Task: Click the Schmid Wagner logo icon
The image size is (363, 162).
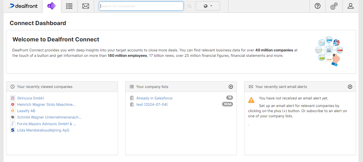Action: pos(13,117)
